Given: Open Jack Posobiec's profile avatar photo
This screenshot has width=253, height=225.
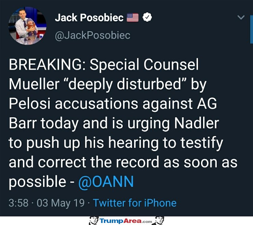Looking at the screenshot, I should (x=27, y=26).
